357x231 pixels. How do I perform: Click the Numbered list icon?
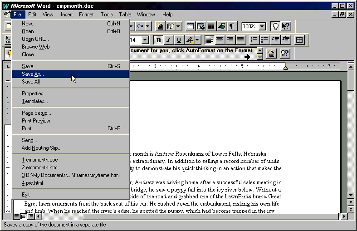click(254, 40)
